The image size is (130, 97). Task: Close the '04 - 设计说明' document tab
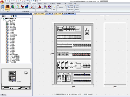coord(44,14)
